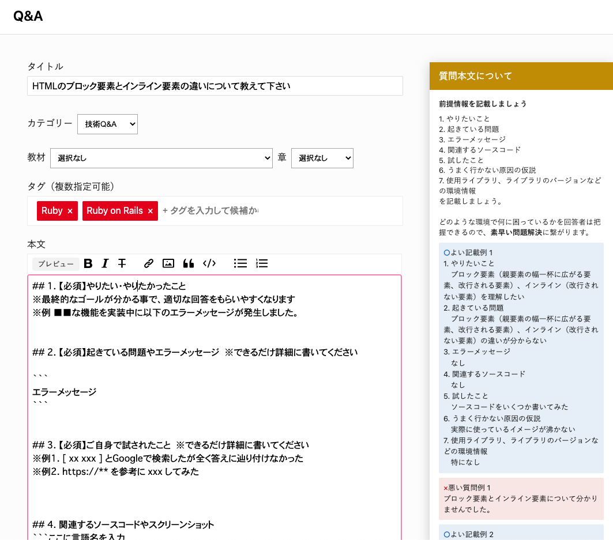613x540 pixels.
Task: Remove the Ruby on Rails tag
Action: click(x=149, y=211)
